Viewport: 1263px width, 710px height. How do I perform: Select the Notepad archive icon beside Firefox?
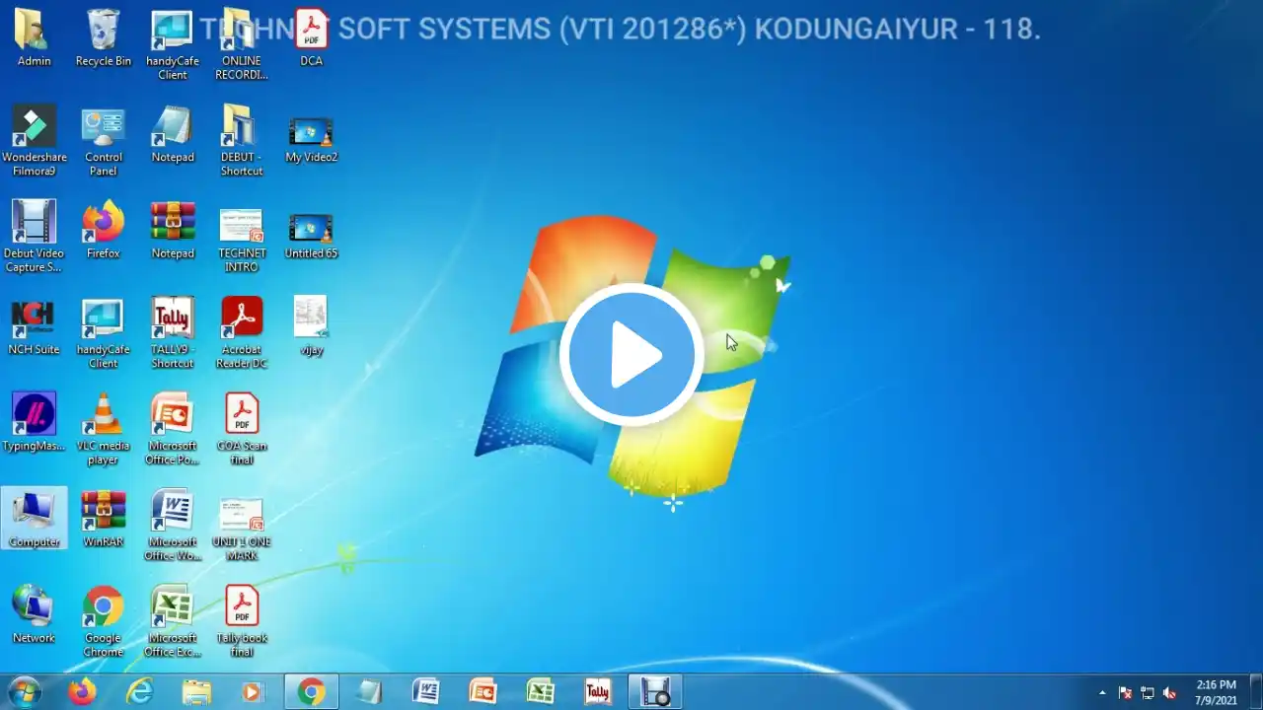tap(173, 229)
